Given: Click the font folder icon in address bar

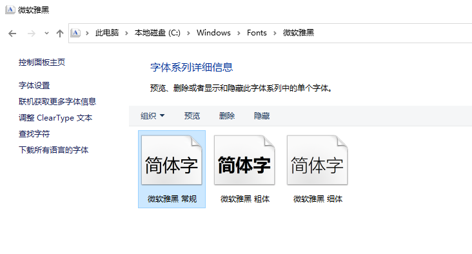Looking at the screenshot, I should (75, 33).
